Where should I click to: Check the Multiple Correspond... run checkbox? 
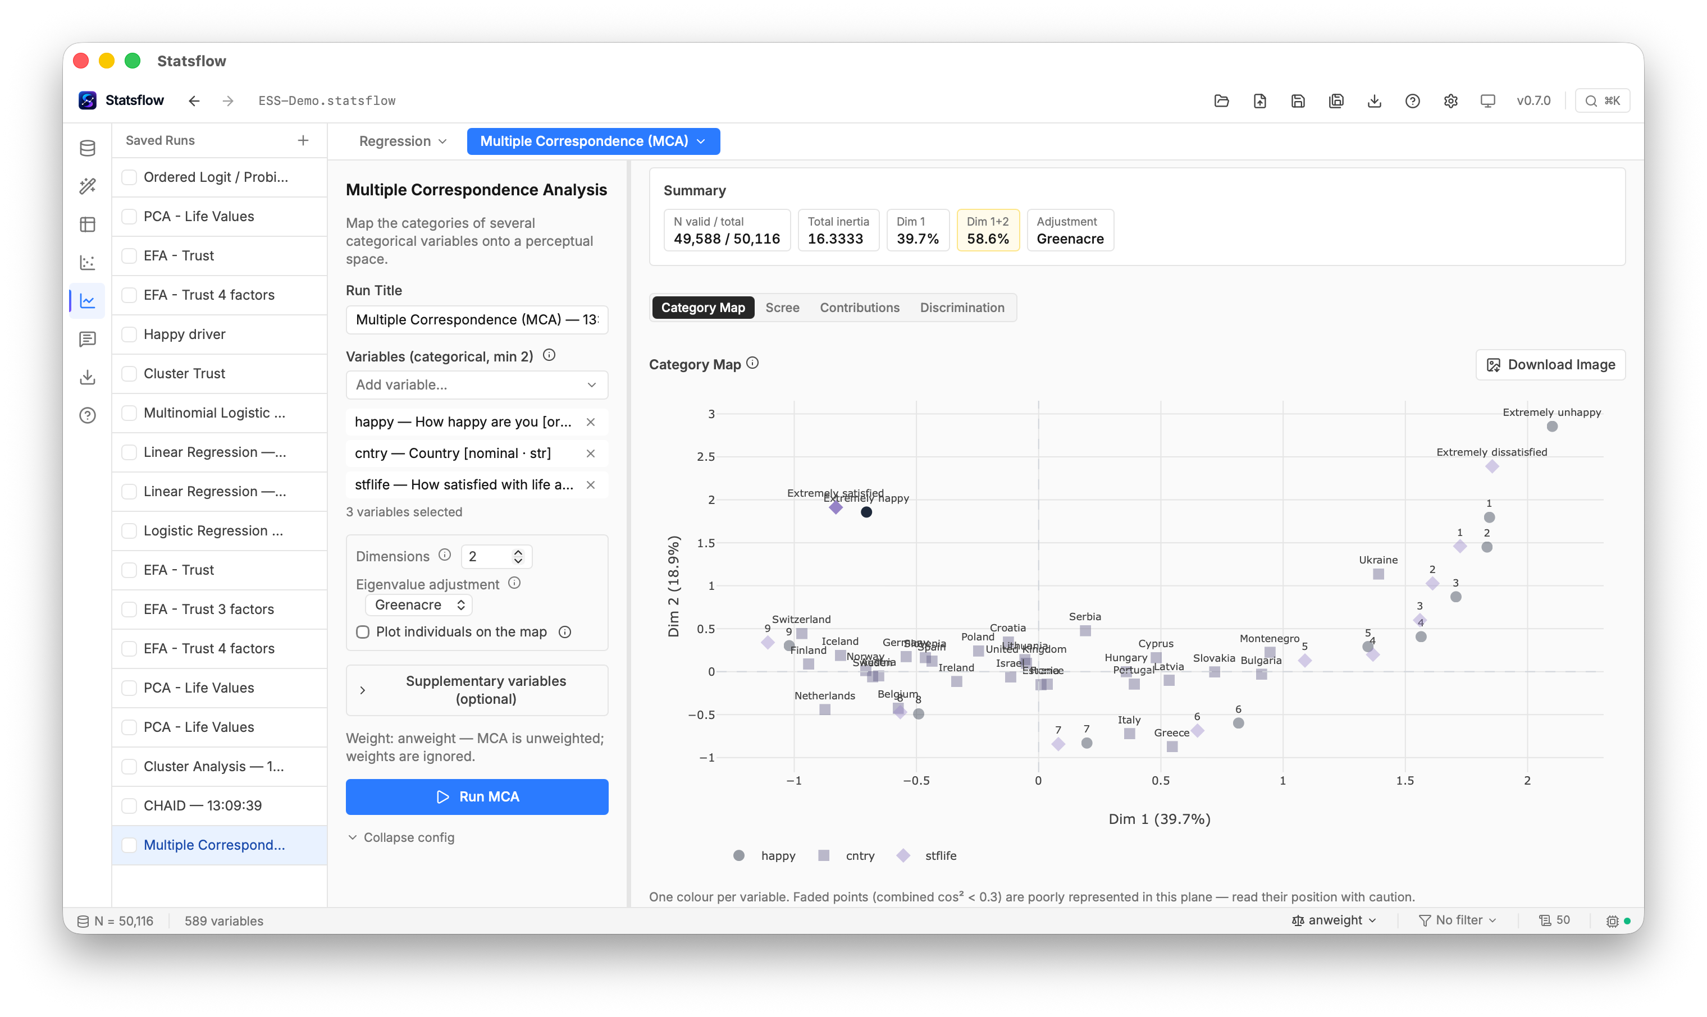tap(129, 845)
